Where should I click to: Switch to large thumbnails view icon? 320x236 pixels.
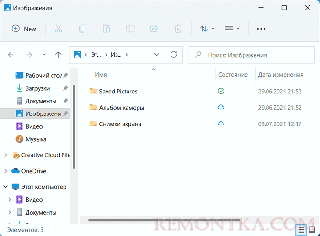point(311,230)
